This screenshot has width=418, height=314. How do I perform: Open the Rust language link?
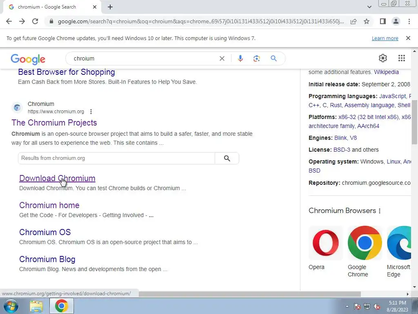pyautogui.click(x=336, y=105)
